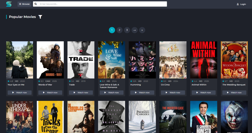The image size is (252, 133).
Task: Go to pagination page 2
Action: pos(119,30)
